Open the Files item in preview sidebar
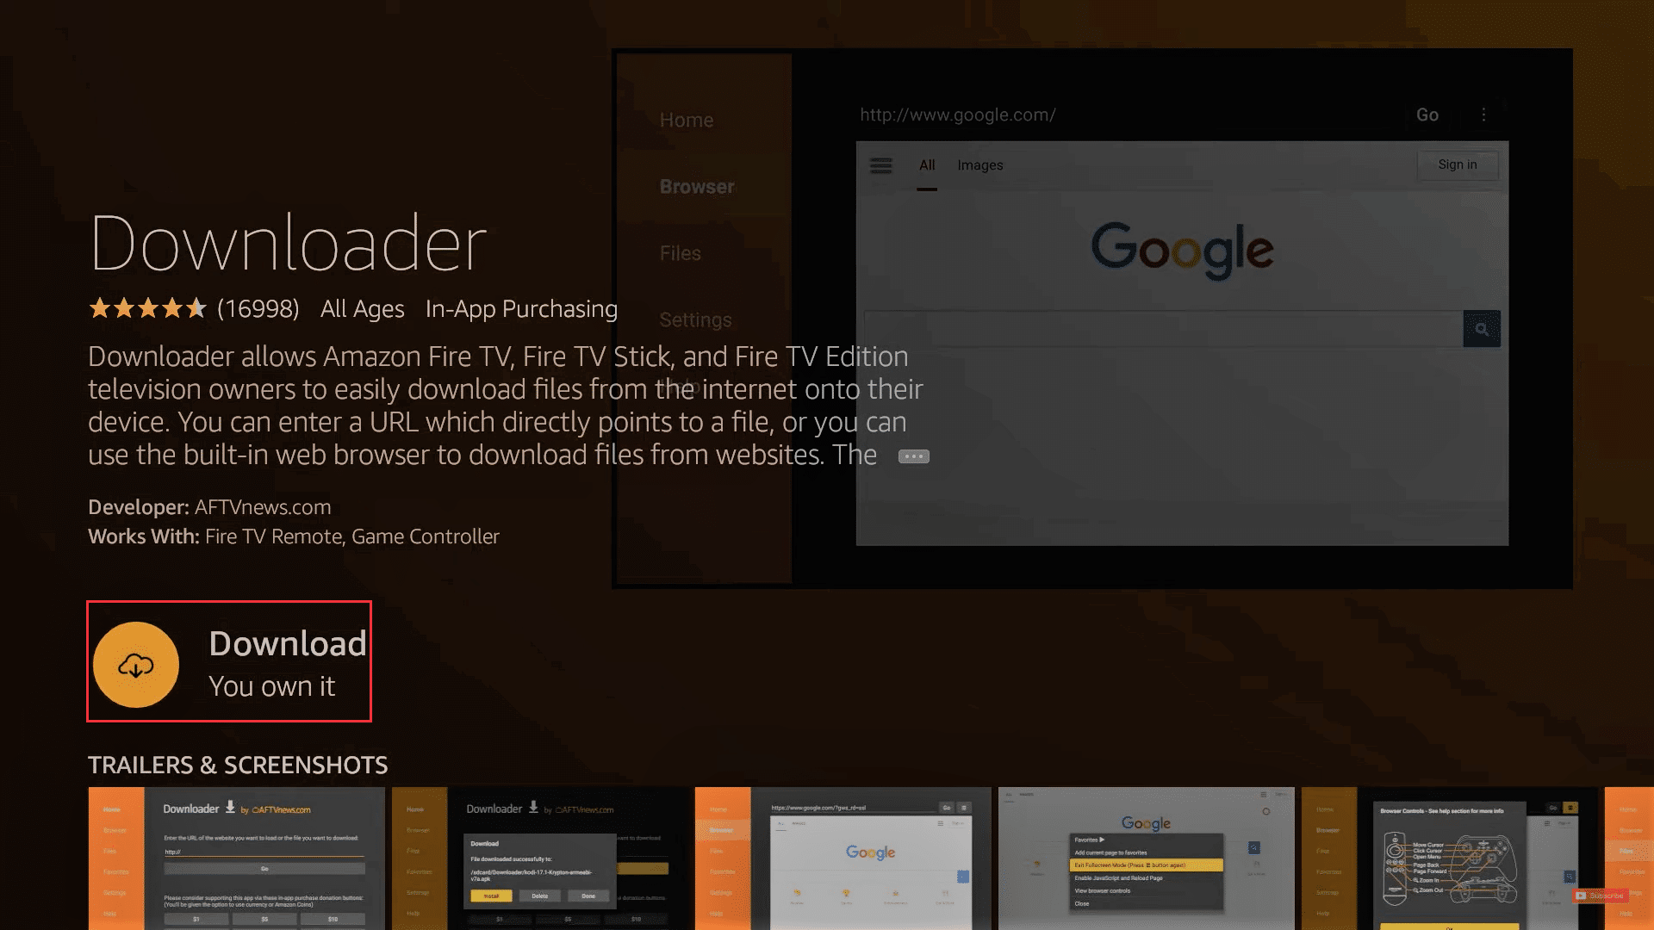Viewport: 1654px width, 930px height. point(681,253)
